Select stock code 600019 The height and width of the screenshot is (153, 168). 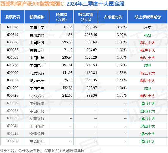[13, 103]
